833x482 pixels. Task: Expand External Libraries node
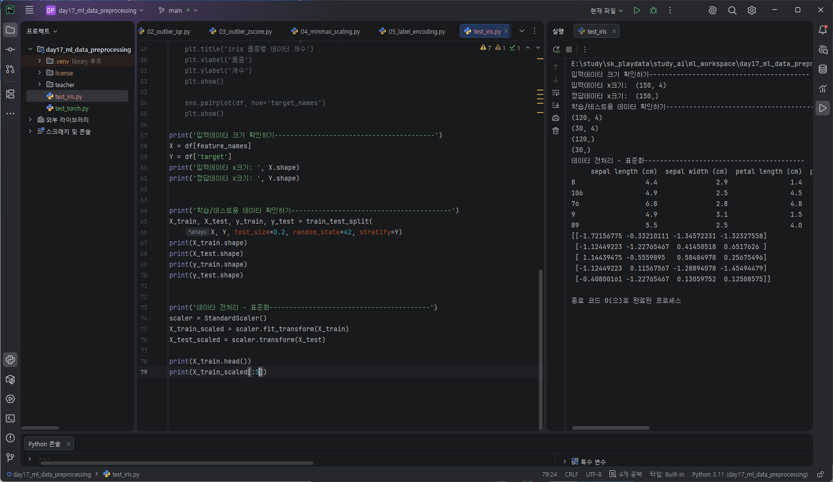30,119
